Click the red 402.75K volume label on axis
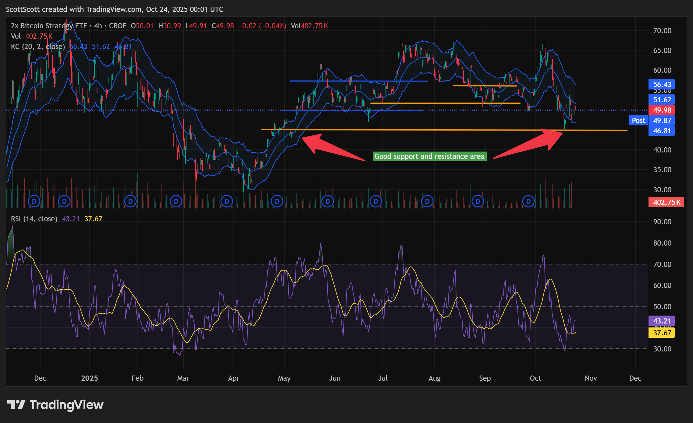The image size is (693, 423). pyautogui.click(x=666, y=202)
